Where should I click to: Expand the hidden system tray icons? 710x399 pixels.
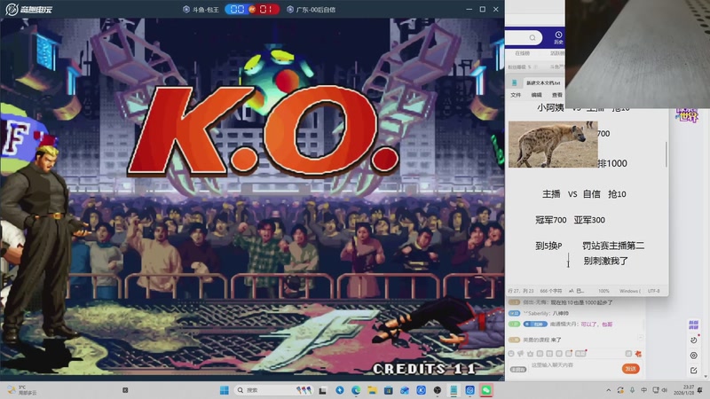click(x=609, y=390)
